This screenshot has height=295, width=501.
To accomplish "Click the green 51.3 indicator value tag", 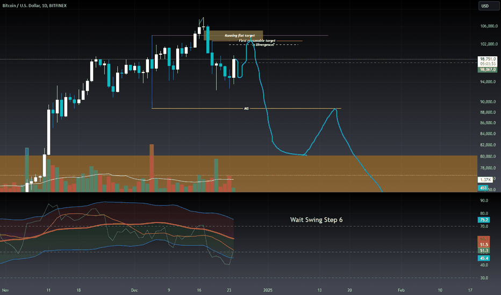I will pos(484,251).
